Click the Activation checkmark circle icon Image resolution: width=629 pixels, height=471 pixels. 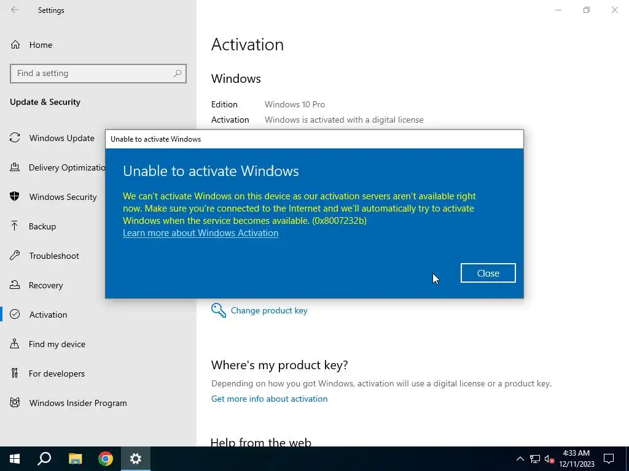point(15,315)
